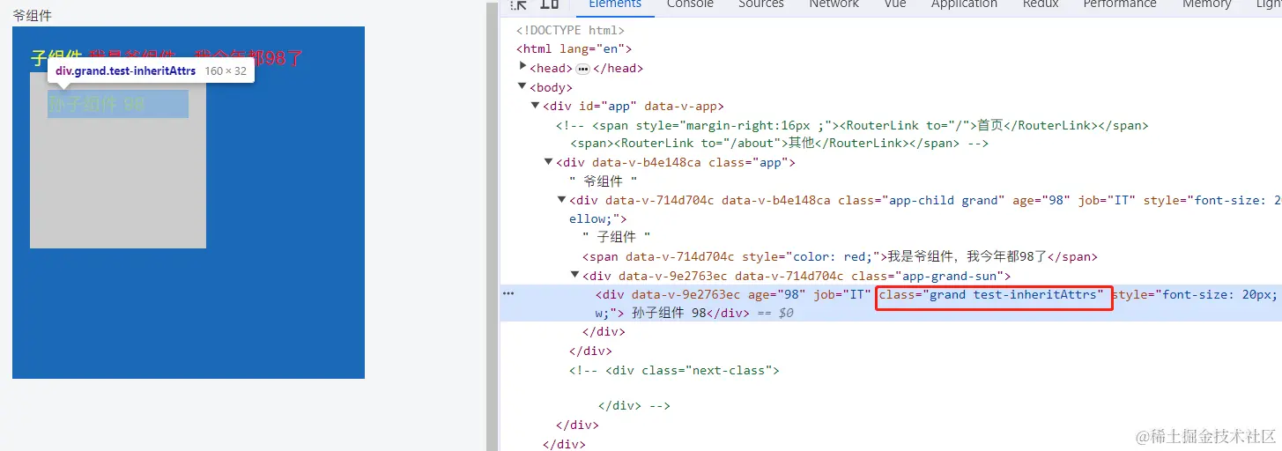Click the " 子组件 " text node in DOM tree
1282x451 pixels.
(x=617, y=237)
